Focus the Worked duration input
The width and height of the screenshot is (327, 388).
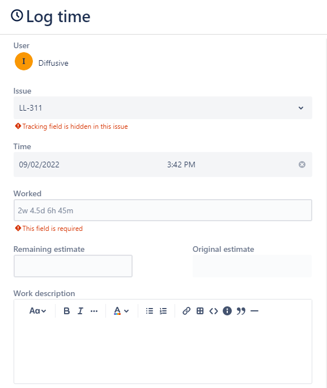pyautogui.click(x=163, y=210)
